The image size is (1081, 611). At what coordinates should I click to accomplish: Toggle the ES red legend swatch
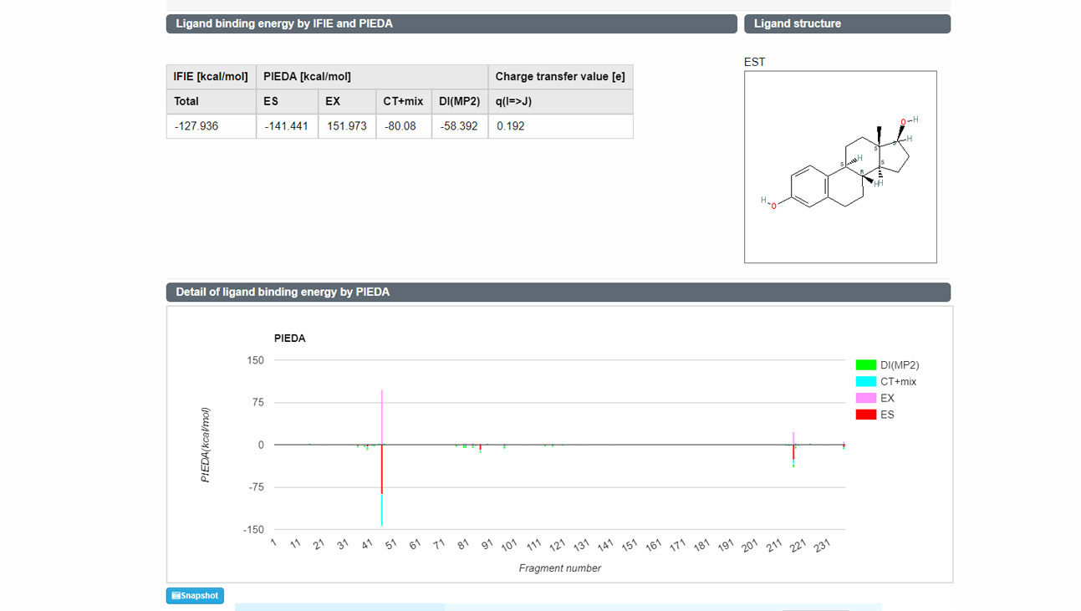(x=865, y=415)
